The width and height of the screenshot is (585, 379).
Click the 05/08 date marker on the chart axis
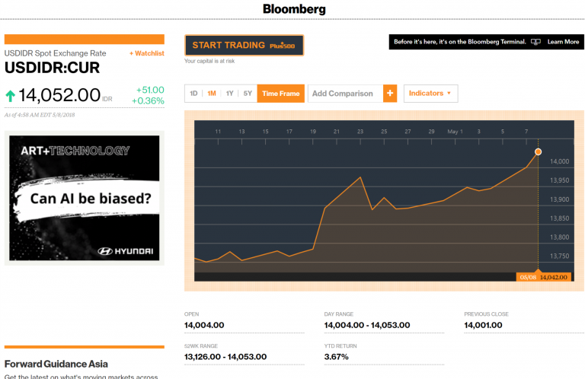click(x=528, y=277)
